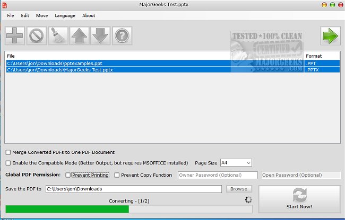This screenshot has width=345, height=220.
Task: Click the red close window button
Action: (340, 5)
